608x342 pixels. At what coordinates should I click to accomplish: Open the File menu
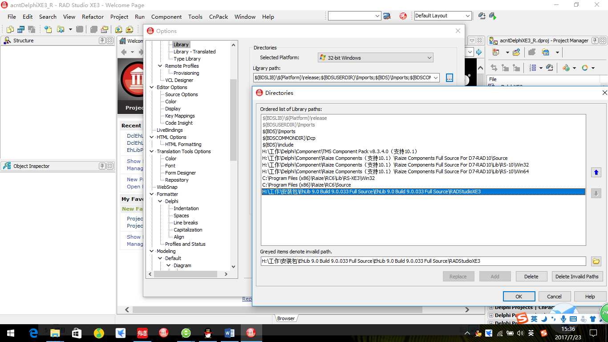pyautogui.click(x=12, y=16)
